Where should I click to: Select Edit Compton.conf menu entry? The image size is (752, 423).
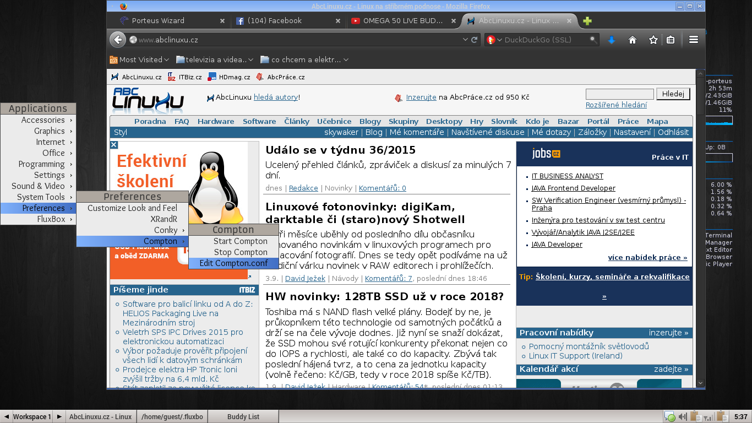233,263
